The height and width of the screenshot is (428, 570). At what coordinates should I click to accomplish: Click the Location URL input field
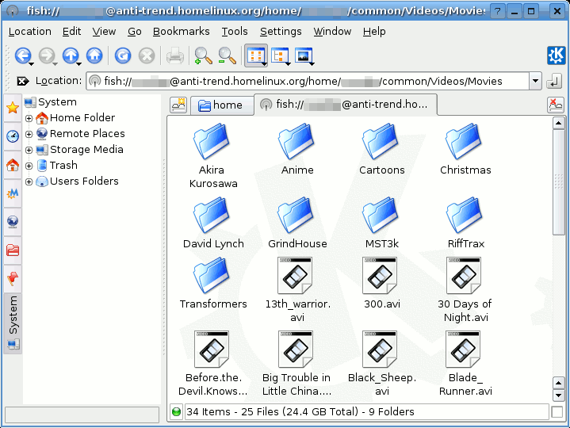[307, 81]
